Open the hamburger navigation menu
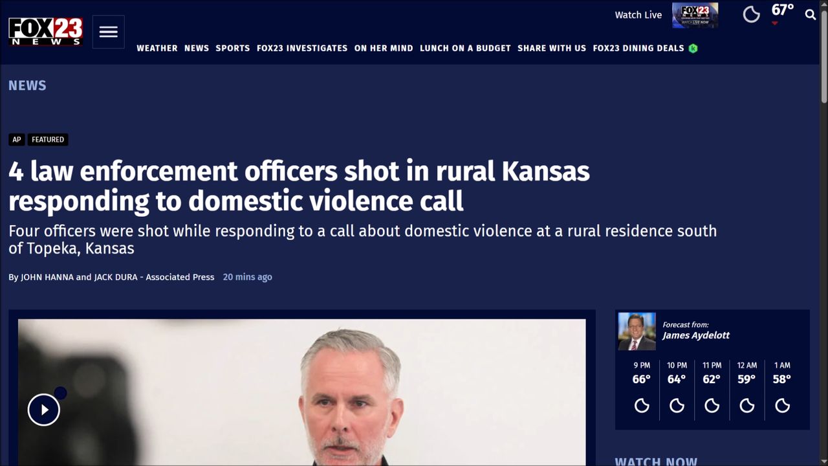Image resolution: width=828 pixels, height=466 pixels. pyautogui.click(x=108, y=32)
